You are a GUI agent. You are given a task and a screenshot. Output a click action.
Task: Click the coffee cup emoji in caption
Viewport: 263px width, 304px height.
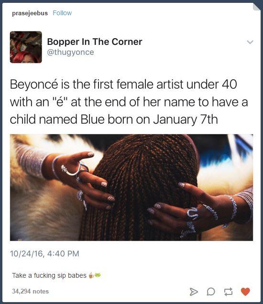(x=91, y=275)
